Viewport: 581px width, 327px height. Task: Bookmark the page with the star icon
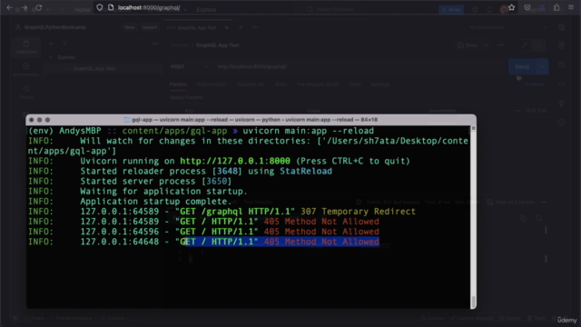pos(512,7)
